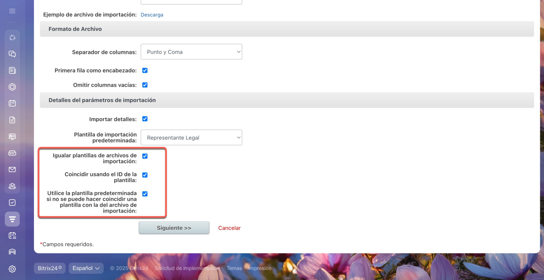Open 'Temas' footer link

234,268
